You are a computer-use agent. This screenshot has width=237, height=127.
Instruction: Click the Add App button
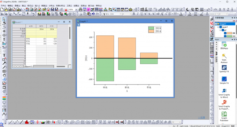(x=224, y=46)
